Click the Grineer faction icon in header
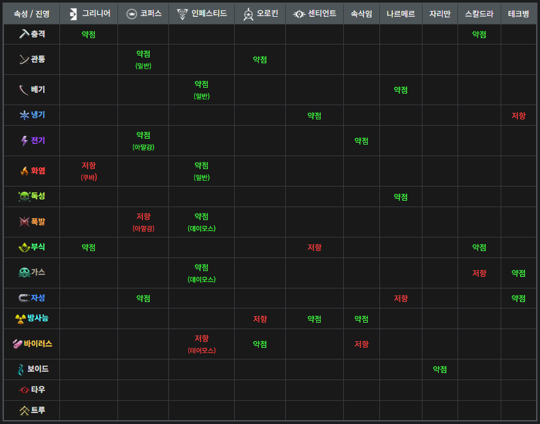540x424 pixels. (73, 14)
